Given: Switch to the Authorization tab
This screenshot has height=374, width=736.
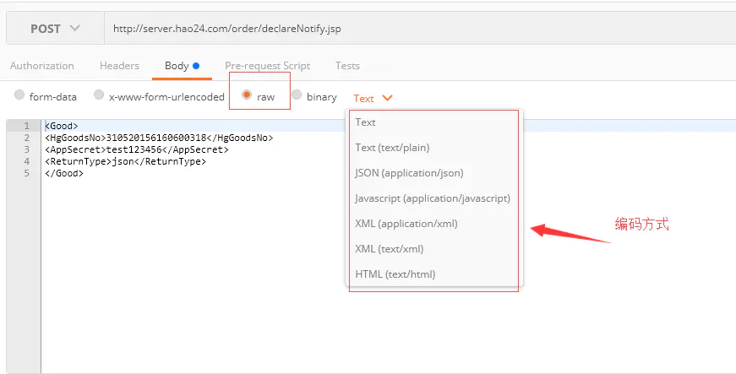Looking at the screenshot, I should point(41,66).
